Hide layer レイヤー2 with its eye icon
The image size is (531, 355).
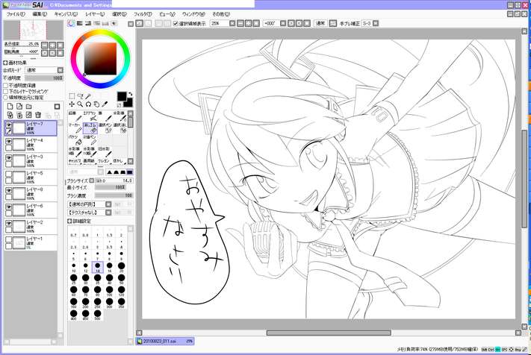coord(9,223)
